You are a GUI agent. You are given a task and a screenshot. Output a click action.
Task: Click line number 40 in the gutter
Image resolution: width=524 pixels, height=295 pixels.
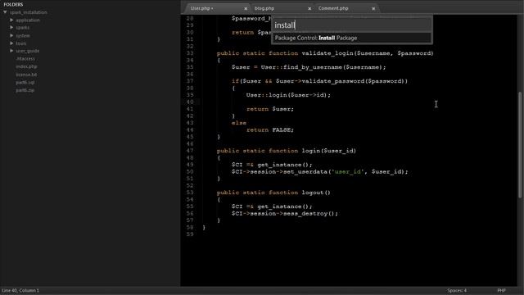pos(190,102)
